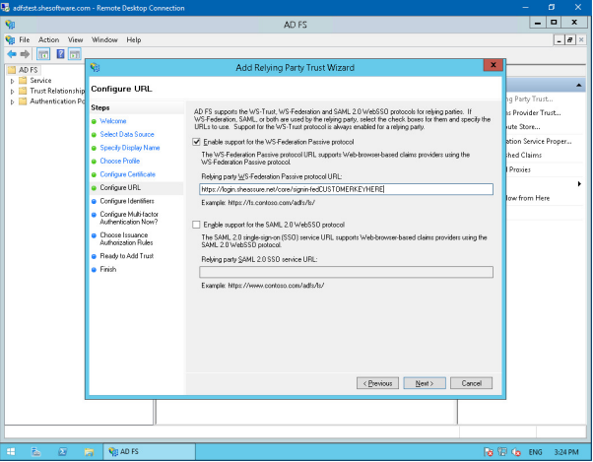Screen dimensions: 593x462
Task: Expand the Trust Relationships tree node
Action: [12, 91]
